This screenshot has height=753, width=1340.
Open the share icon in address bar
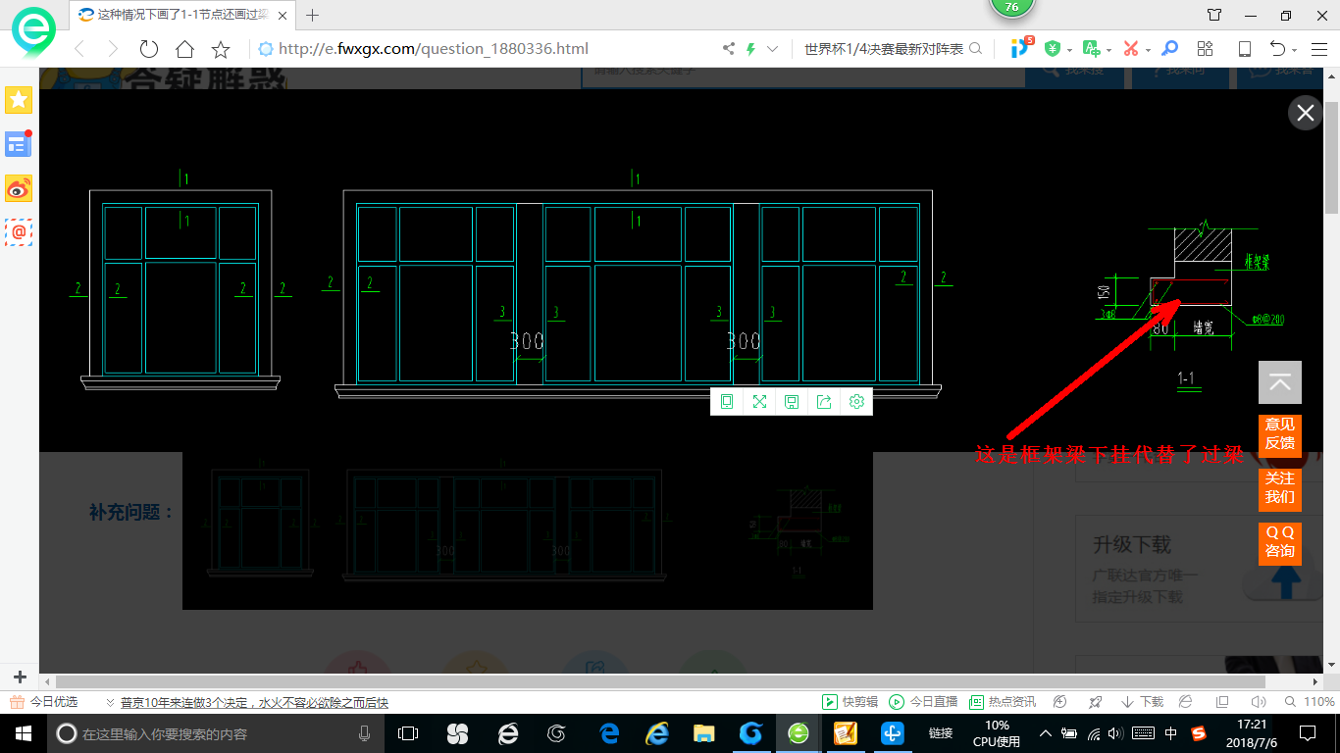(x=728, y=49)
